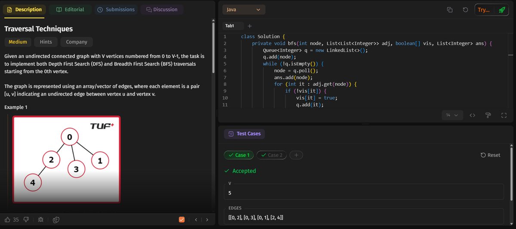Click the thumbs down dislike icon
The image size is (516, 229).
(x=26, y=220)
